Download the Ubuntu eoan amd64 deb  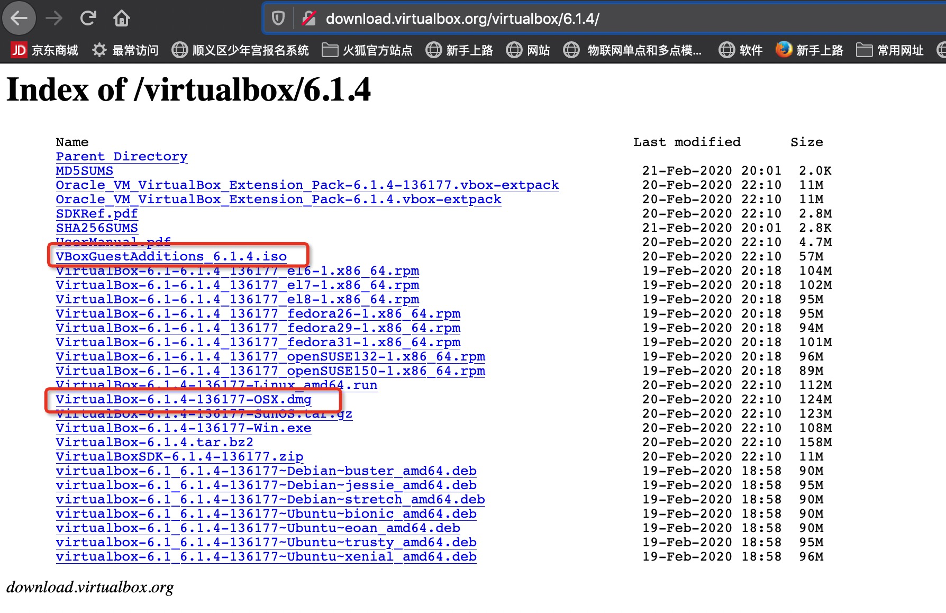(258, 528)
